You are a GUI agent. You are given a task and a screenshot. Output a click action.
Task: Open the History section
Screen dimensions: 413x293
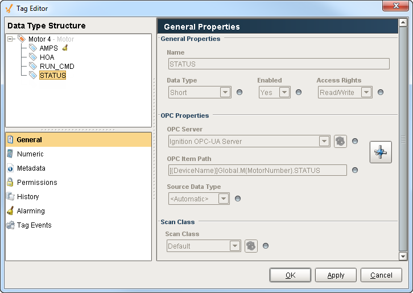[28, 197]
